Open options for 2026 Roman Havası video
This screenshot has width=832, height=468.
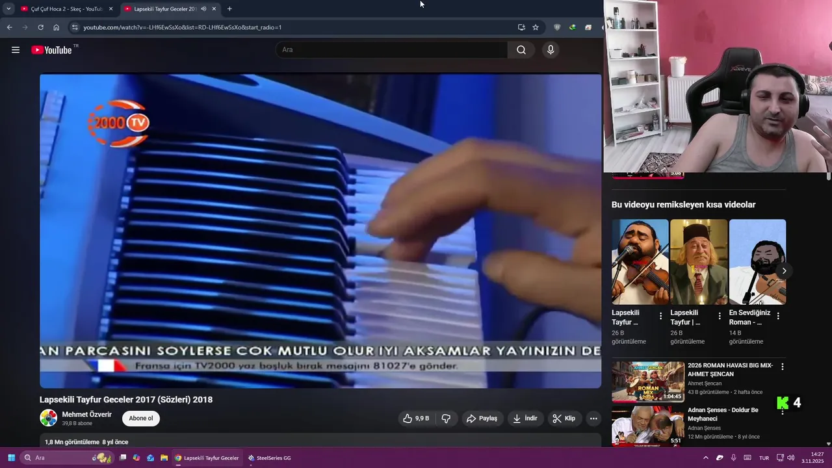tap(783, 367)
